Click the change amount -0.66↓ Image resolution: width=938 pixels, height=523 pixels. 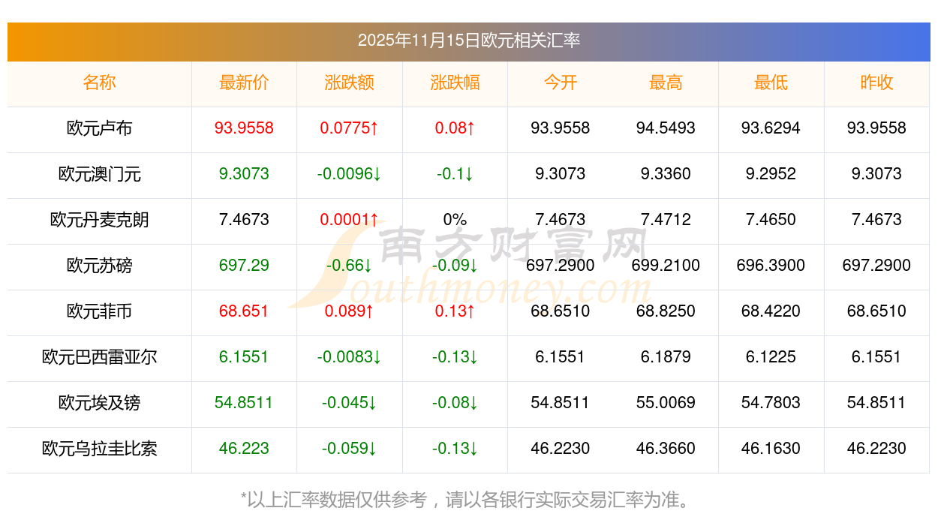click(350, 266)
